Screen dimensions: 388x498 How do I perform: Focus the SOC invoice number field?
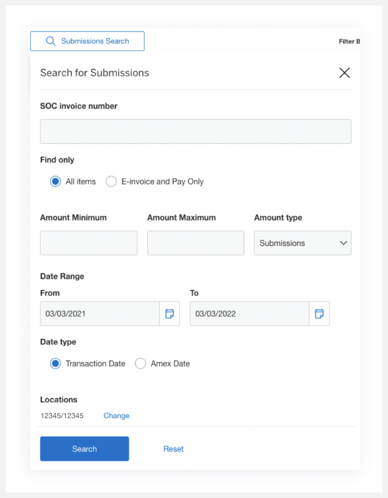(195, 132)
